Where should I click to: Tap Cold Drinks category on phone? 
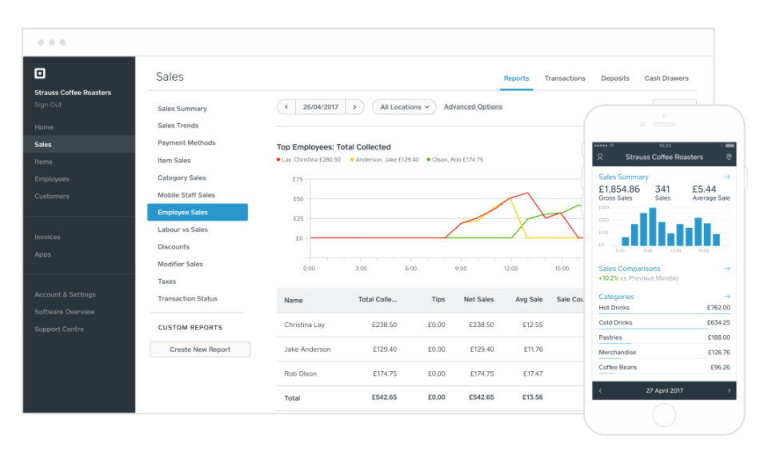(664, 323)
